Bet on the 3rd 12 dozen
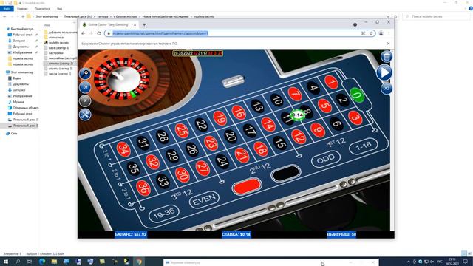473x266 pixels. pyautogui.click(x=182, y=195)
